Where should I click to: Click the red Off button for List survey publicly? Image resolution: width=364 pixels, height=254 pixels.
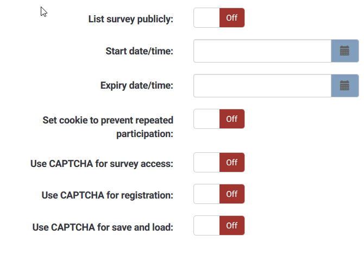tap(232, 17)
